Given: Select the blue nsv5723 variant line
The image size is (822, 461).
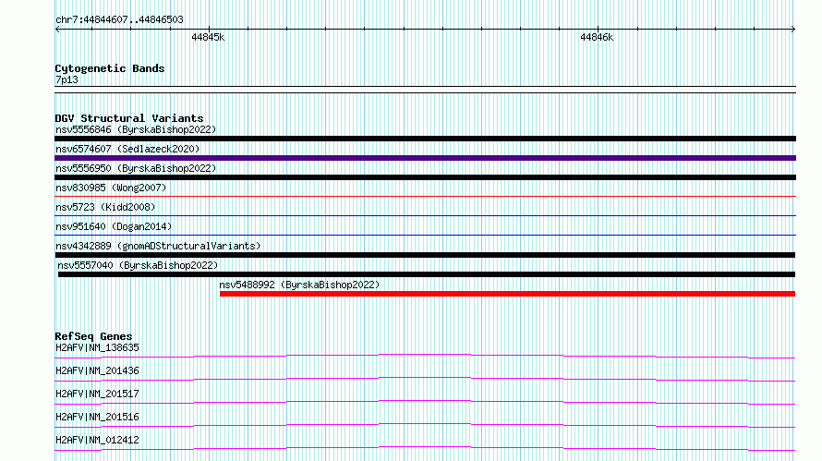Looking at the screenshot, I should tap(425, 216).
